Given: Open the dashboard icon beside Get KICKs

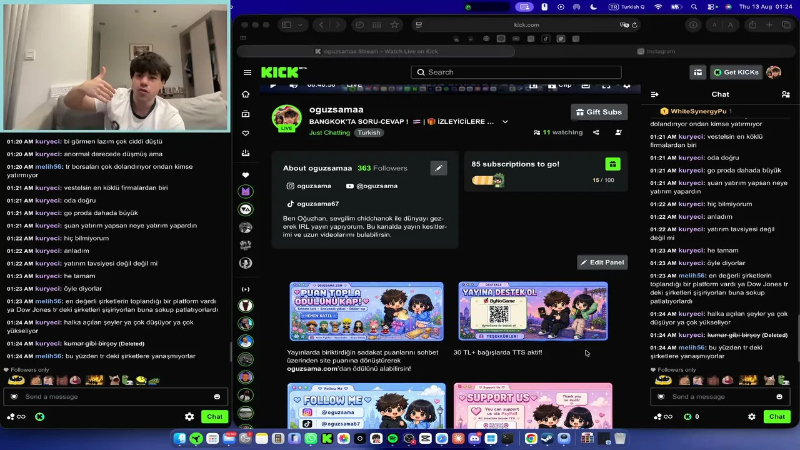Looking at the screenshot, I should pos(698,72).
